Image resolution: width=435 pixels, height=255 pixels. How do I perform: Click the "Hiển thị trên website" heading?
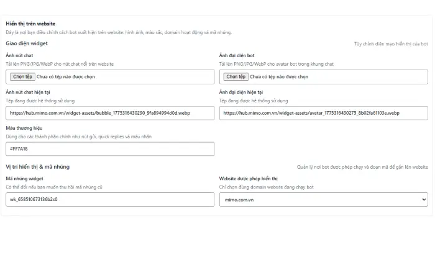coord(30,24)
